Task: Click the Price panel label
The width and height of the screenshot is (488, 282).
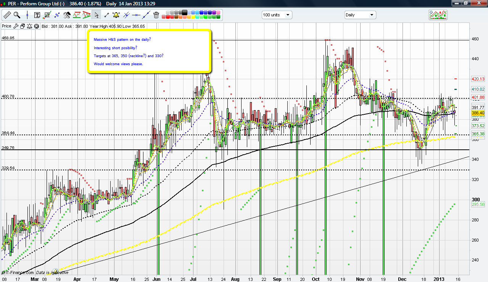Action: coord(6,26)
